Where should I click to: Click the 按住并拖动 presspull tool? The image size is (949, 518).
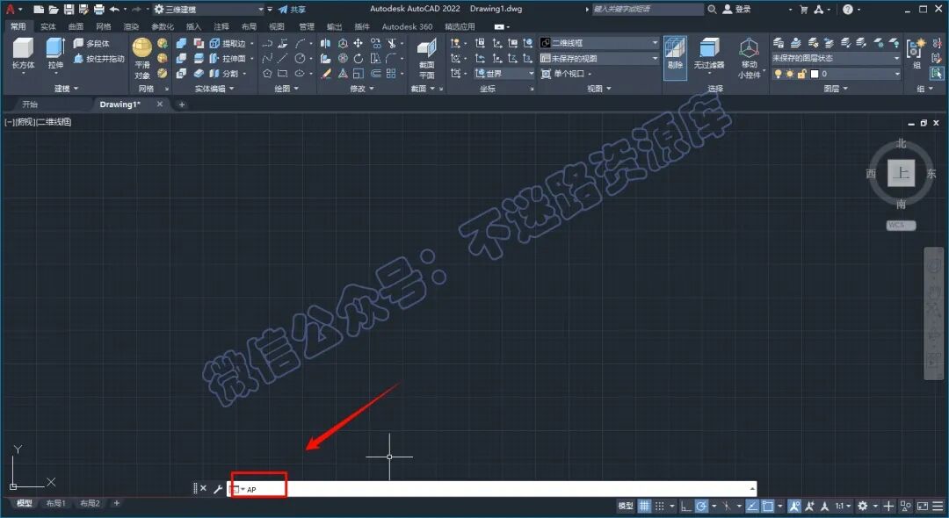click(98, 59)
